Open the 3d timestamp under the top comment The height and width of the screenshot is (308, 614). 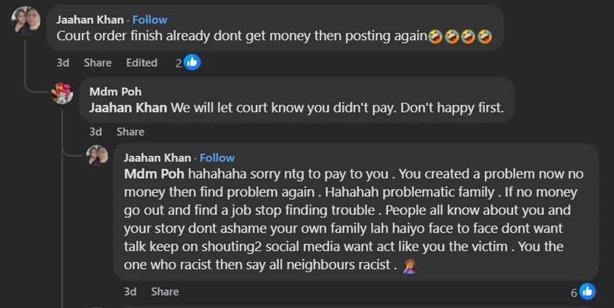pos(63,63)
